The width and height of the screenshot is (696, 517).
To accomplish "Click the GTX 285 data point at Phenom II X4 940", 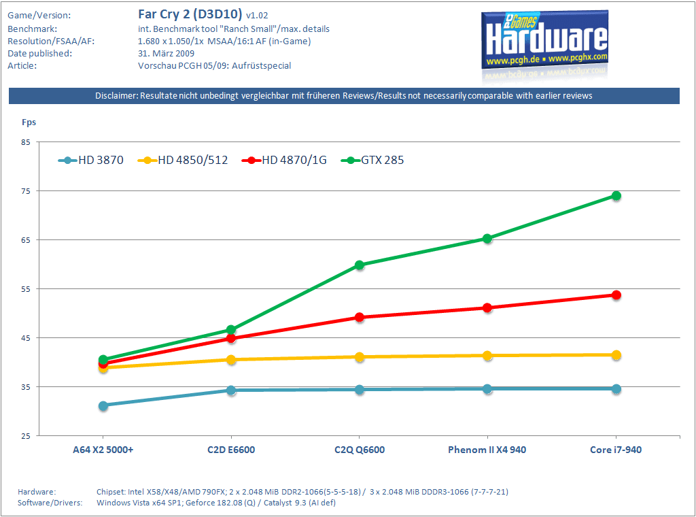I will tap(487, 239).
